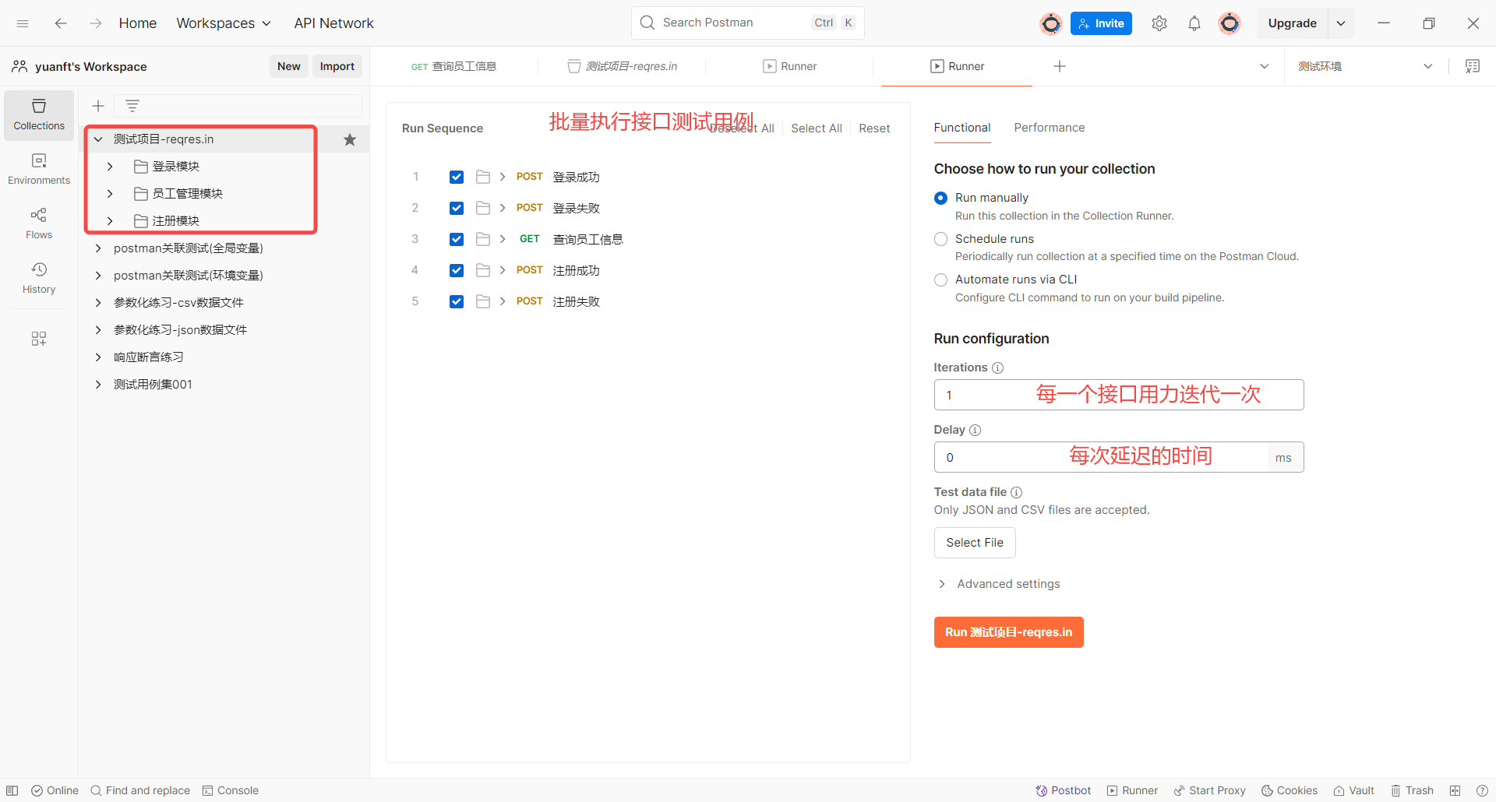Open Trash in the status bar
The width and height of the screenshot is (1496, 802).
[x=1412, y=790]
